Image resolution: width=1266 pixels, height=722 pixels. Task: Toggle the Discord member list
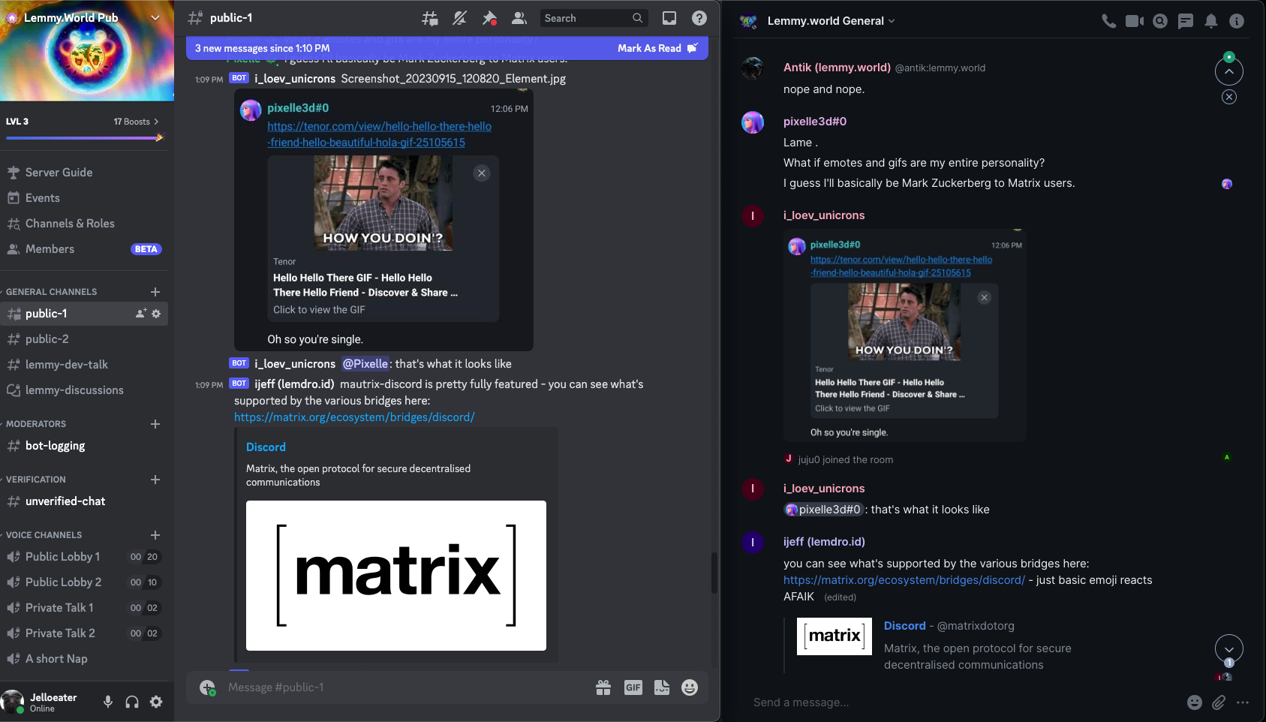click(x=519, y=18)
